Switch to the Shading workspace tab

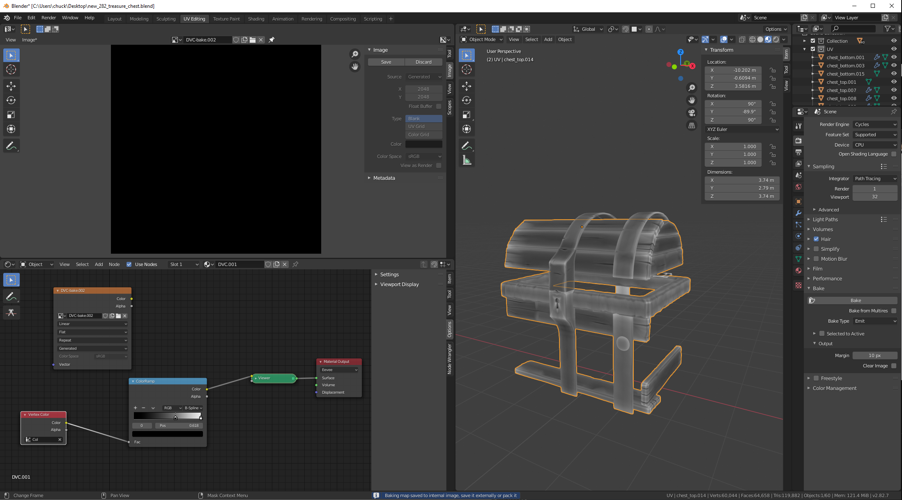click(x=256, y=19)
